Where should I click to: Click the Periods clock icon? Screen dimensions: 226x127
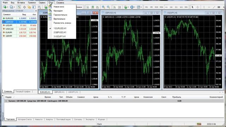tap(132, 7)
